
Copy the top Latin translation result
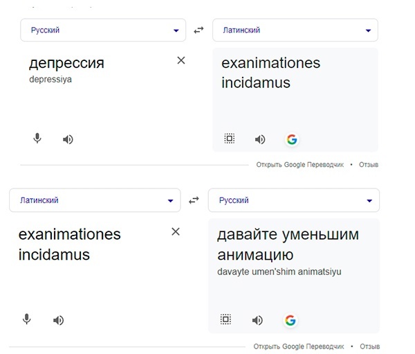pyautogui.click(x=230, y=139)
